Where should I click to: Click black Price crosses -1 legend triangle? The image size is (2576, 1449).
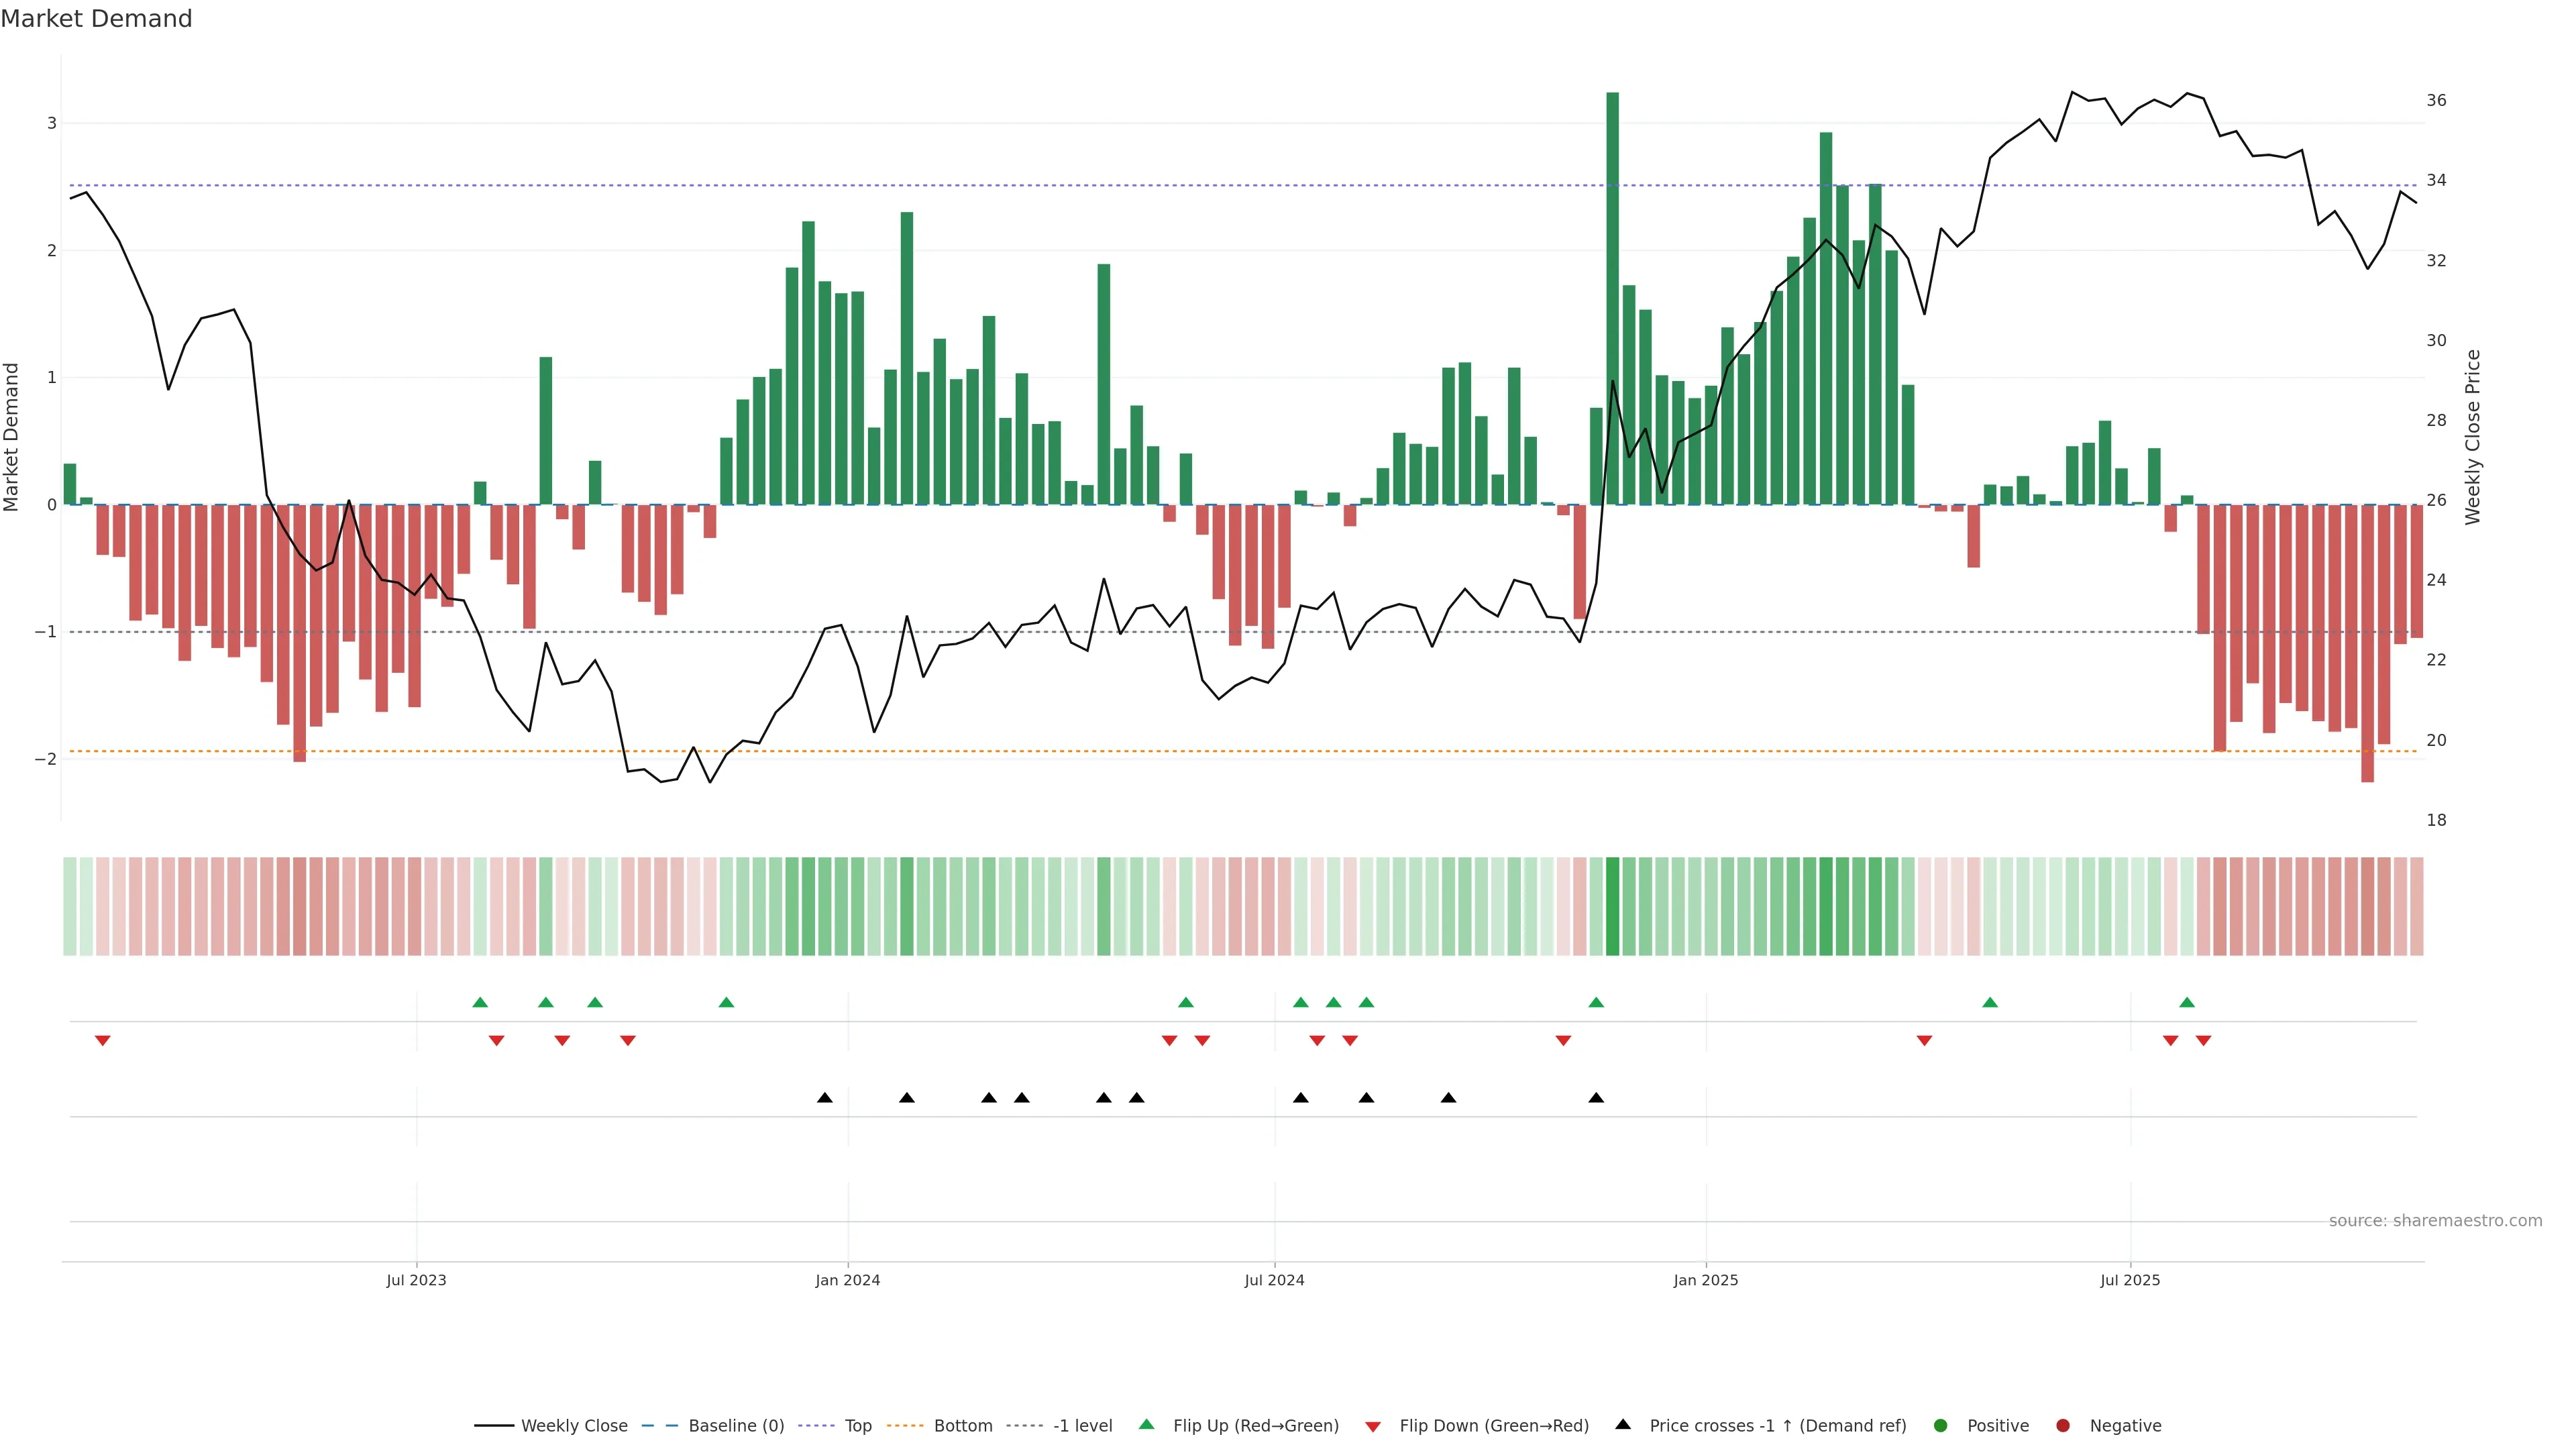pyautogui.click(x=1623, y=1424)
